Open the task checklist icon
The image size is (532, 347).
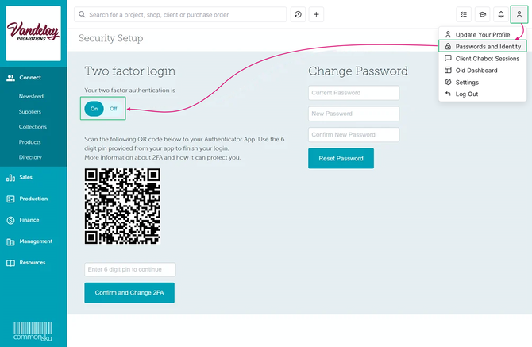(464, 14)
